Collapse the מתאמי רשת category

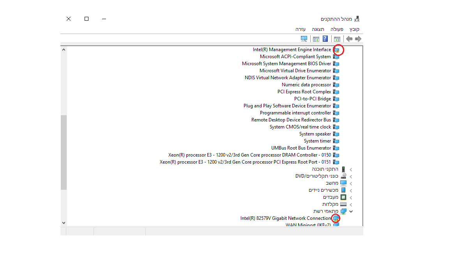(351, 211)
